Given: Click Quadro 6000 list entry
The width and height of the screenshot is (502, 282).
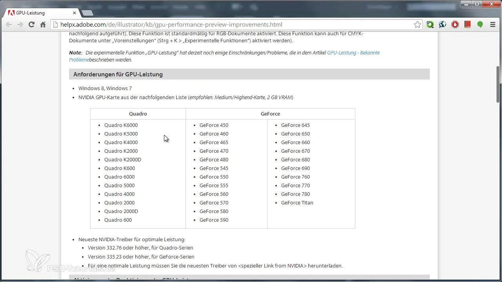Looking at the screenshot, I should (x=119, y=177).
